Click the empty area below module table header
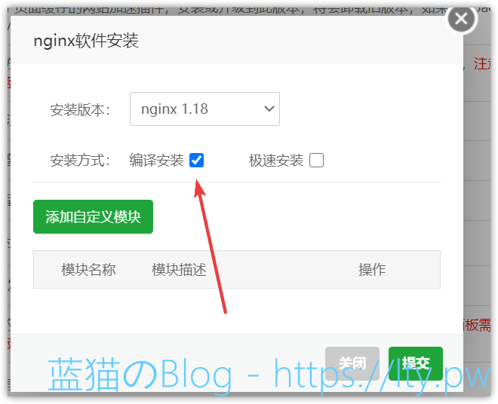498x404 pixels. (x=236, y=309)
